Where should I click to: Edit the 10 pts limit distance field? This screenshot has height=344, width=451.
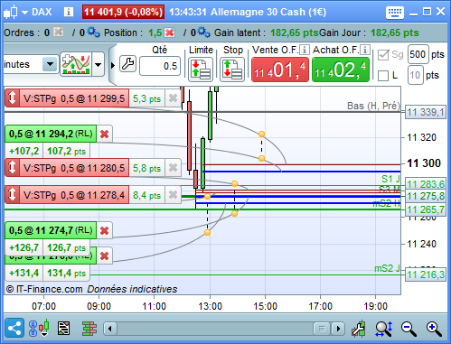pos(415,75)
